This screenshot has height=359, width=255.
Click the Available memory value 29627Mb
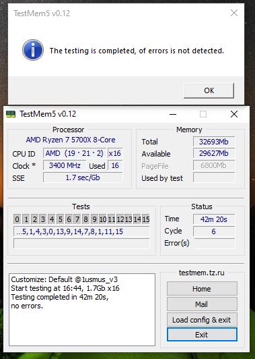[214, 153]
